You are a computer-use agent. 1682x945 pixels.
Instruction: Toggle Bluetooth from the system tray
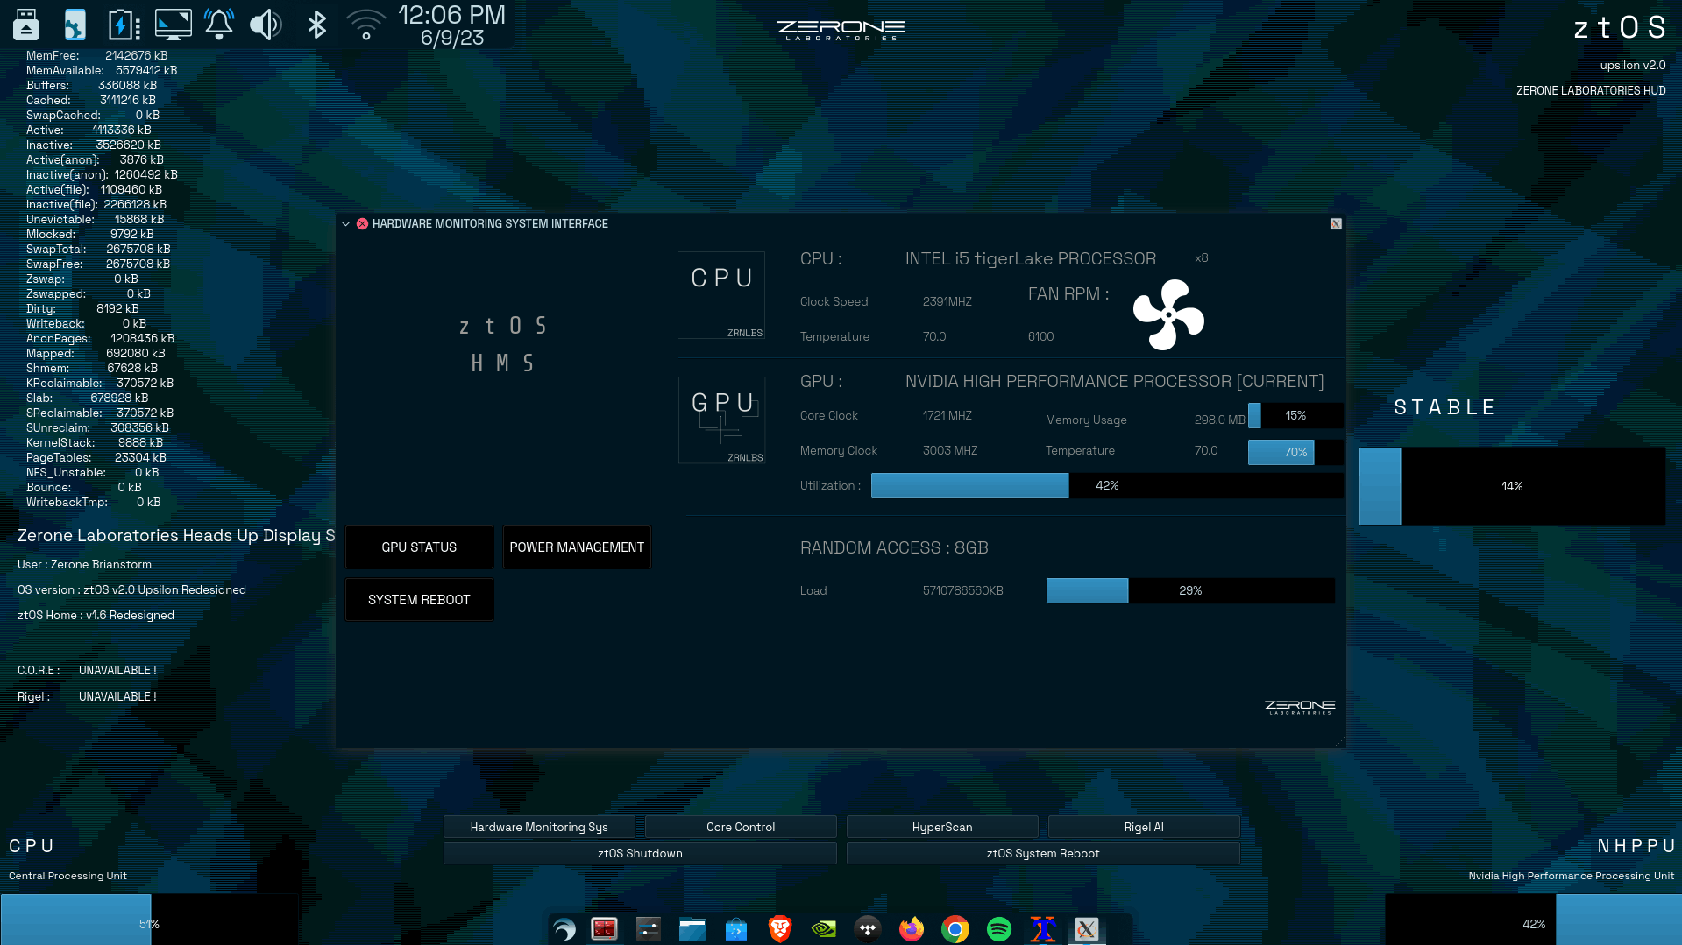click(317, 25)
